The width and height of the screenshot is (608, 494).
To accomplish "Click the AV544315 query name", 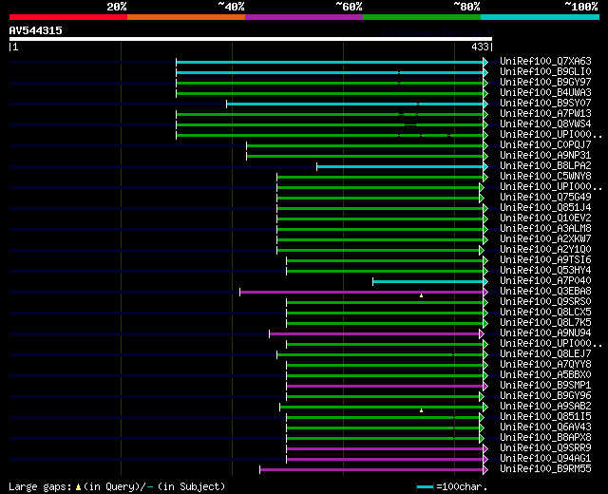I will click(x=36, y=30).
